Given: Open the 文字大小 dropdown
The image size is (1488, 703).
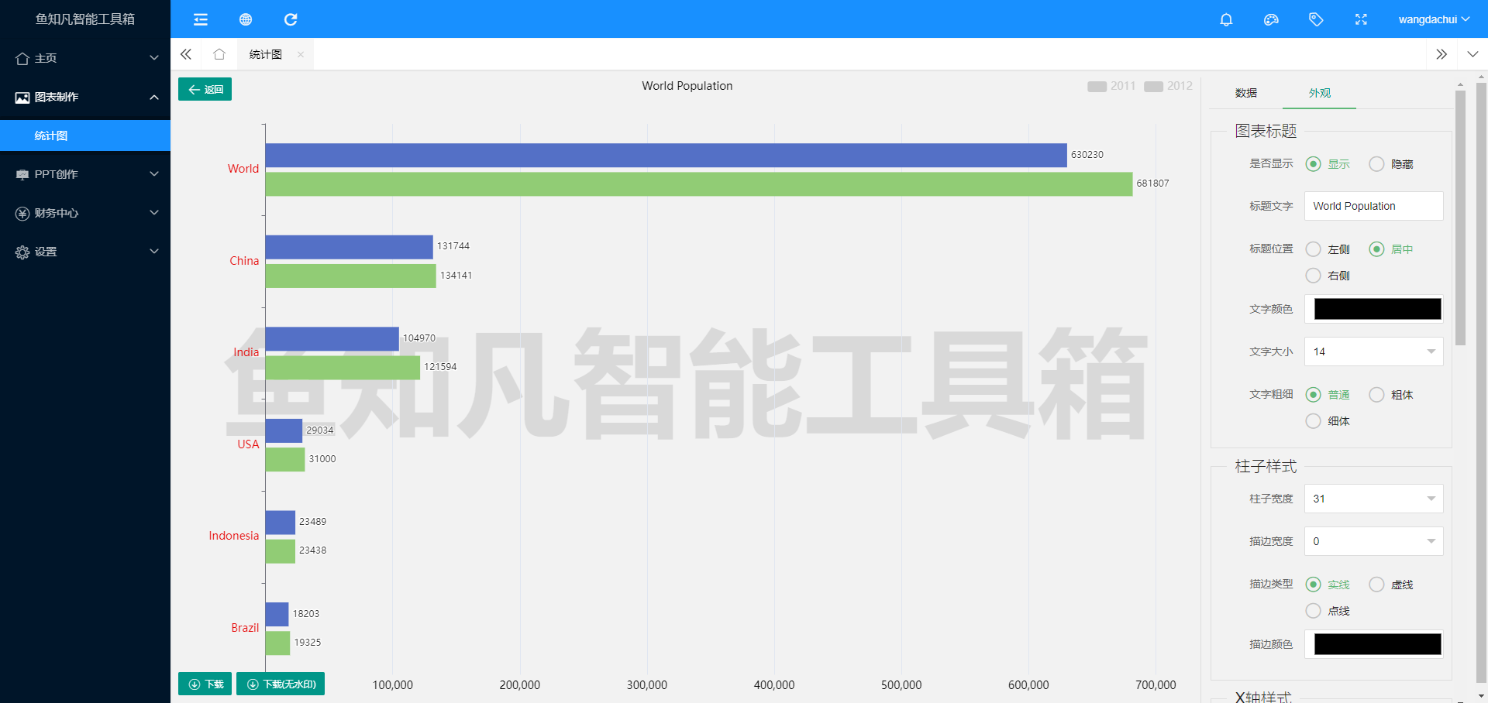Looking at the screenshot, I should pyautogui.click(x=1373, y=351).
